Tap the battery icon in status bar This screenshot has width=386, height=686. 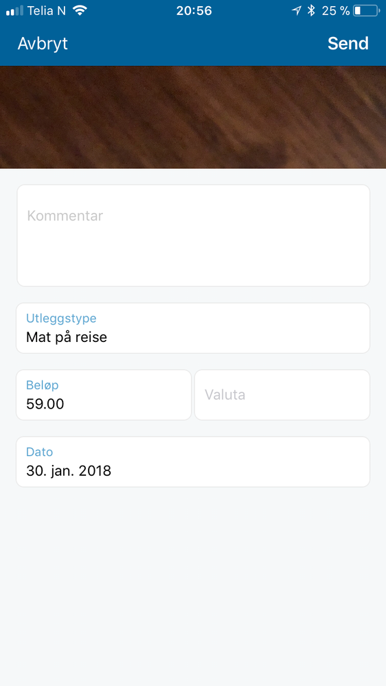coord(366,10)
